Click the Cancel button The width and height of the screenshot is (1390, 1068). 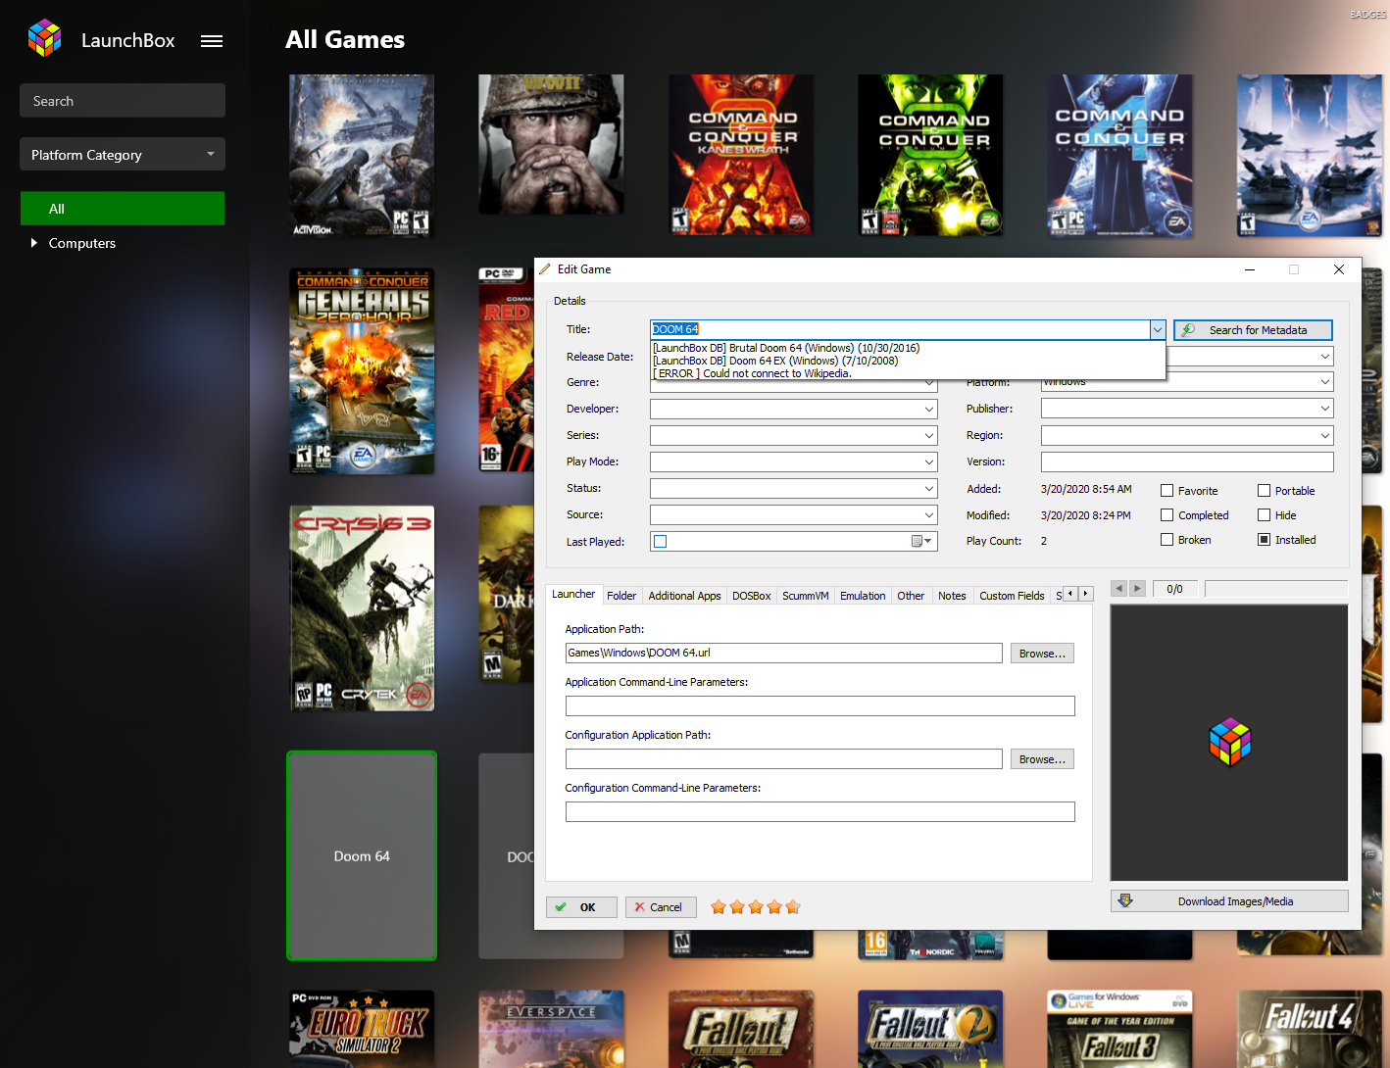point(661,907)
